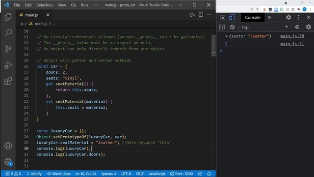The width and height of the screenshot is (314, 177).
Task: Open the Extensions view
Action: 8,81
